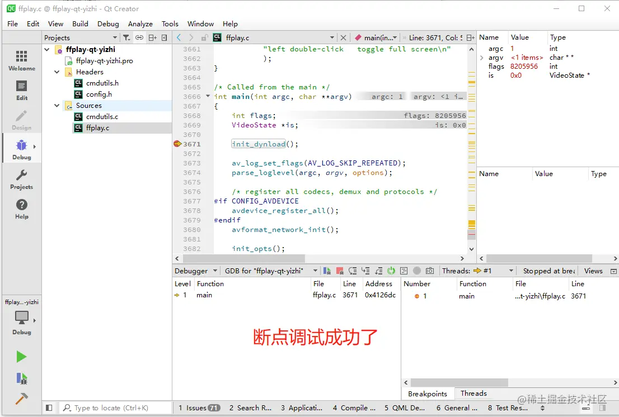Continue debugging from debugger toolbar
The image size is (619, 417).
point(327,271)
